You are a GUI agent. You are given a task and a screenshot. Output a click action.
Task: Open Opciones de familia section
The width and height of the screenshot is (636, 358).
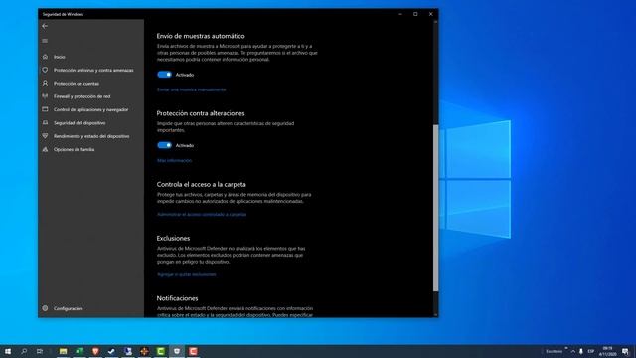coord(74,150)
